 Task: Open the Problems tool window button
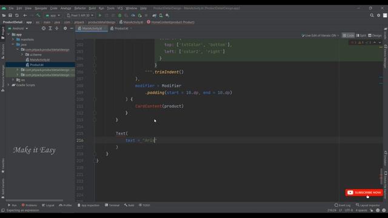29,205
